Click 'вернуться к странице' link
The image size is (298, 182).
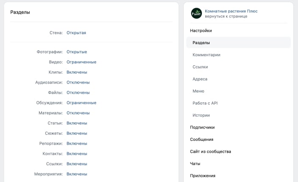[x=226, y=16]
